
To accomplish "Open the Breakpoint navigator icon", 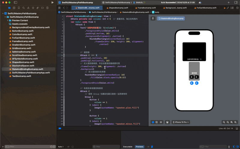I will tap(43, 8).
